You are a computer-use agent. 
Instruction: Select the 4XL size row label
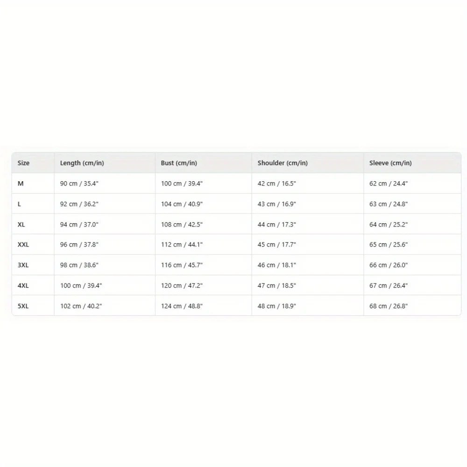[23, 286]
